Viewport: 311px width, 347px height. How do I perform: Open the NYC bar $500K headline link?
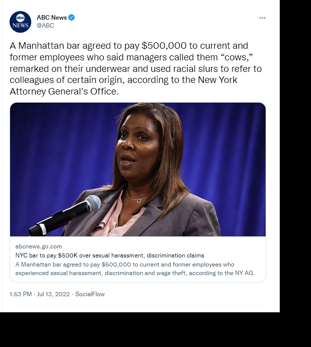pos(109,255)
